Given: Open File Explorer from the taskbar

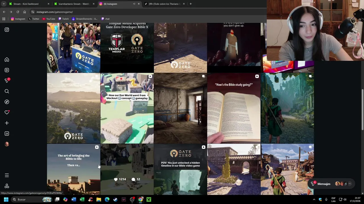Looking at the screenshot, I should (99, 199).
